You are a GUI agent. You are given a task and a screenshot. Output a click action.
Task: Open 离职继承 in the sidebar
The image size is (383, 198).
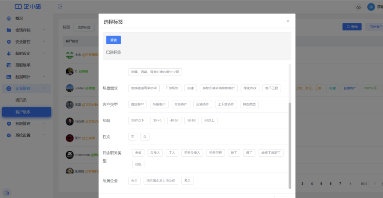click(26, 65)
